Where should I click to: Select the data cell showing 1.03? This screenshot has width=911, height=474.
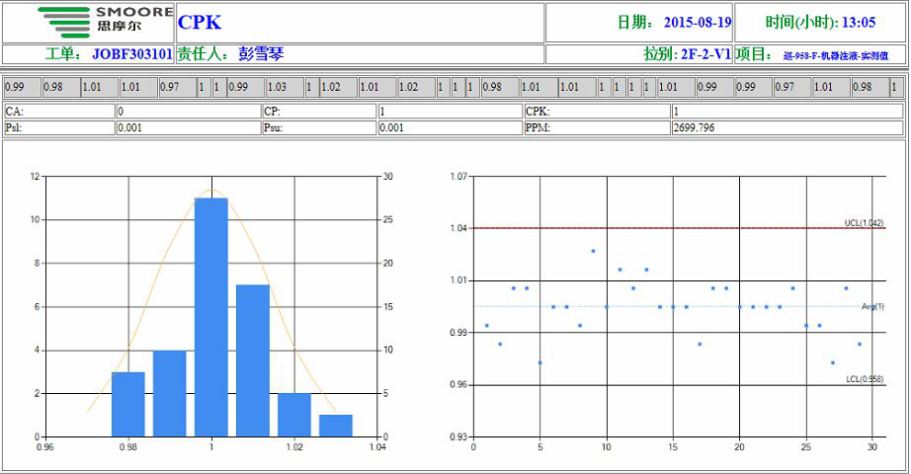[285, 87]
